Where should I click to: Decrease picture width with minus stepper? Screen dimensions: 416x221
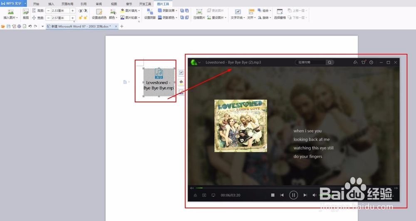tap(48, 18)
